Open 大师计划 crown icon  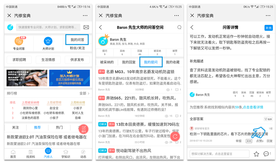(48, 41)
